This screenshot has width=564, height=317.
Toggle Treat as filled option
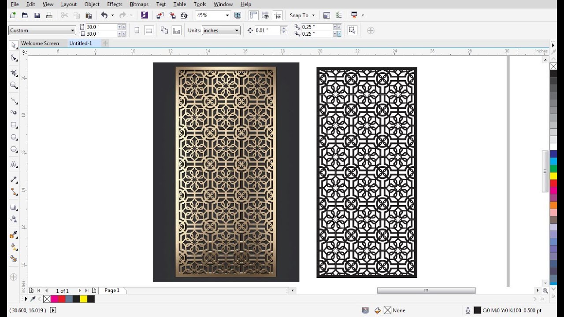pos(352,30)
